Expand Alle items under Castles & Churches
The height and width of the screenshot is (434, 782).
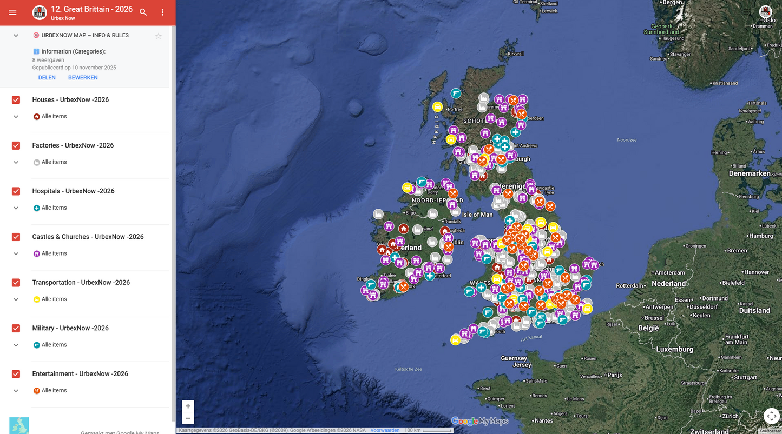[x=16, y=253]
